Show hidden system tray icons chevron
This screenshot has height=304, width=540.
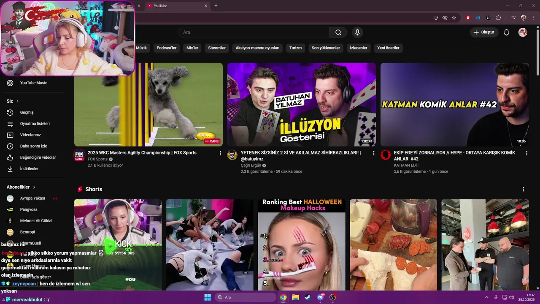(x=486, y=297)
